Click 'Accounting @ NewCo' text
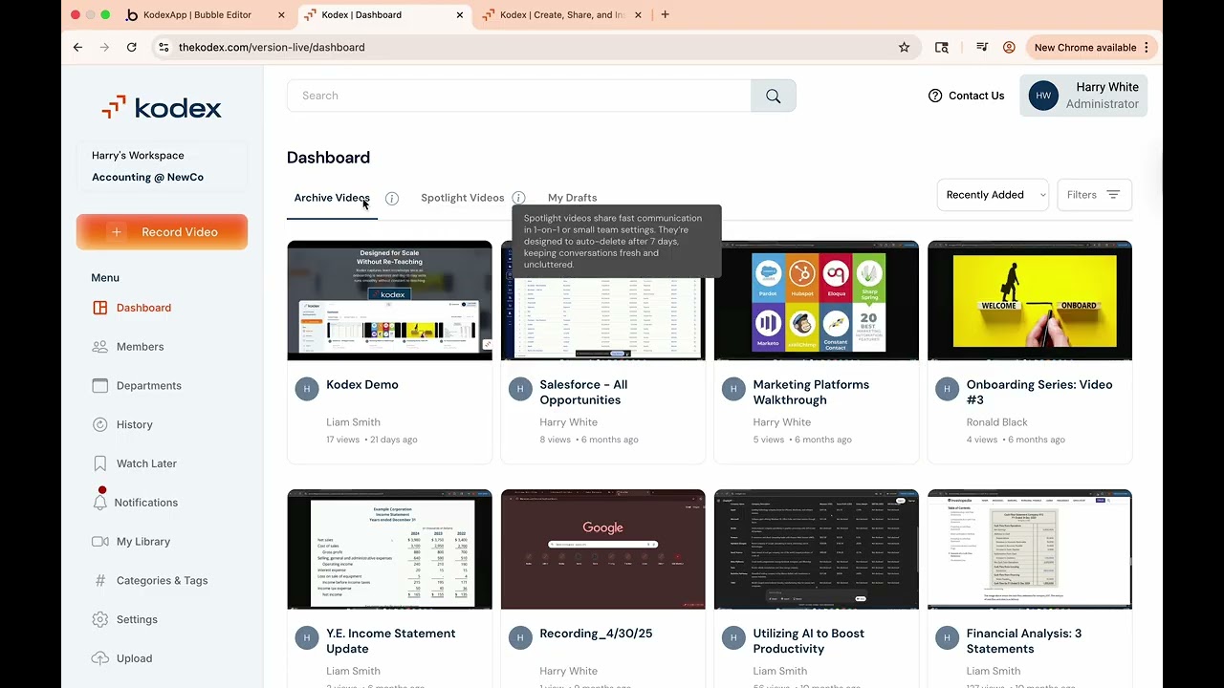Image resolution: width=1224 pixels, height=688 pixels. point(147,177)
